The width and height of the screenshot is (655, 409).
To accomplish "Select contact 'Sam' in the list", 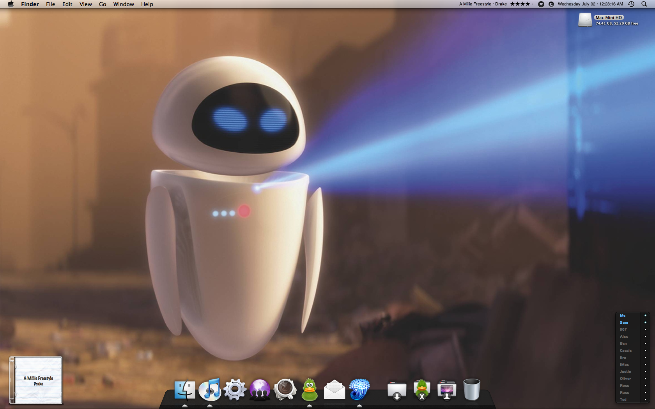I will pos(624,323).
